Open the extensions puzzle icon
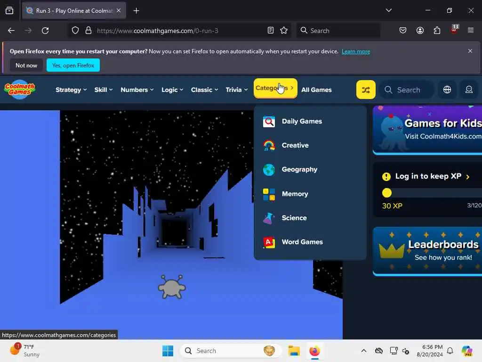The width and height of the screenshot is (482, 362). [x=437, y=31]
